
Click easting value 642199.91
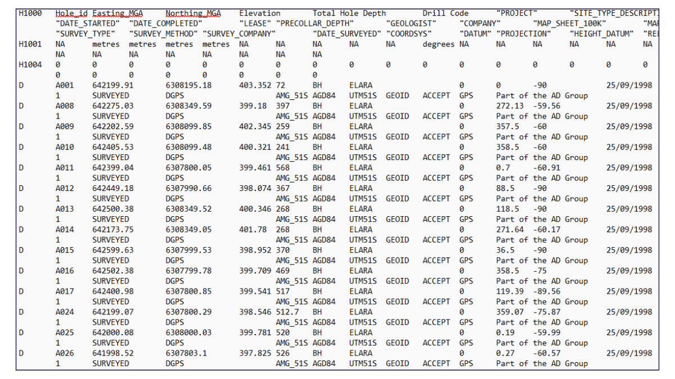coord(113,85)
